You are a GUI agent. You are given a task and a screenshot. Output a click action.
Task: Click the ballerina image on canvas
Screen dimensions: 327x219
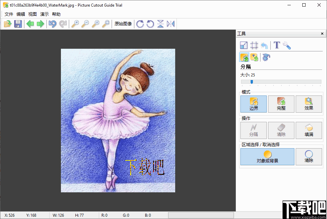pos(118,121)
